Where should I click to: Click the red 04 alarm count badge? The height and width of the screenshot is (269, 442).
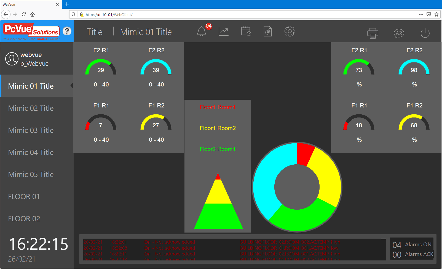pos(209,26)
